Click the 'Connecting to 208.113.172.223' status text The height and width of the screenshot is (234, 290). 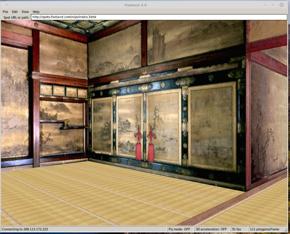coord(25,229)
